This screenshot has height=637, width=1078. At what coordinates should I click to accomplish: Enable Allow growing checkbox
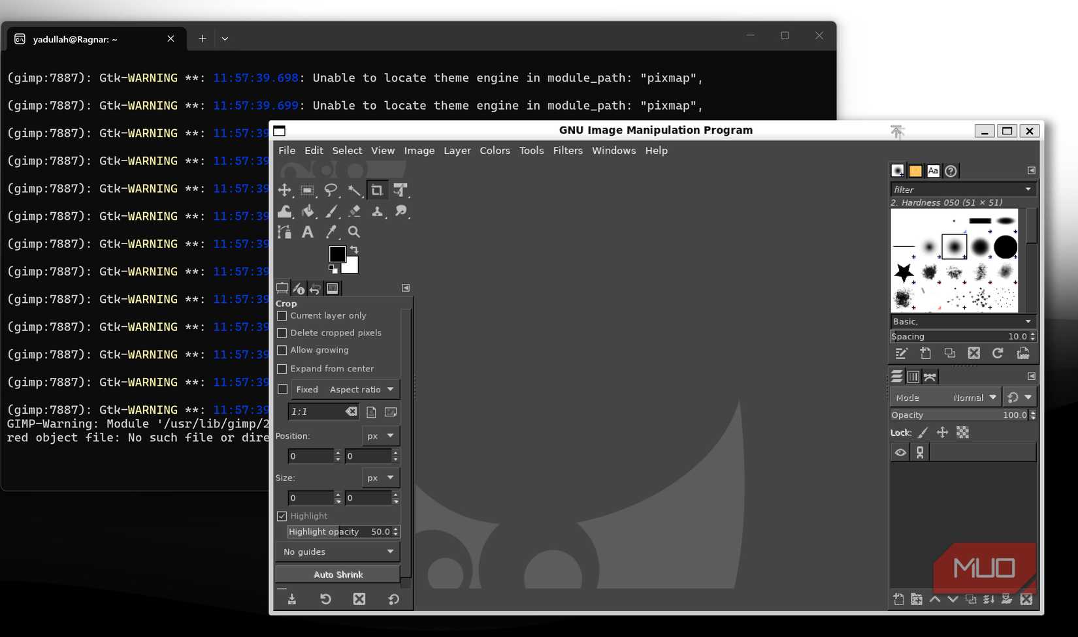pyautogui.click(x=282, y=350)
